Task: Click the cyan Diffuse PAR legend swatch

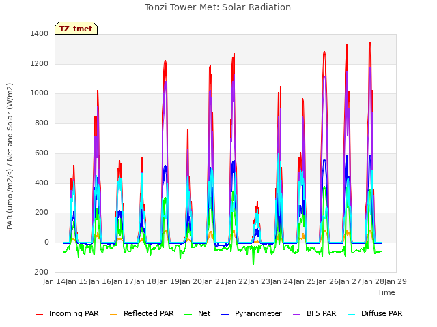Action: (352, 315)
